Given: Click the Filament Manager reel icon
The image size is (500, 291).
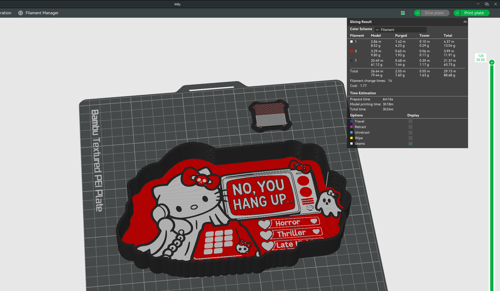Looking at the screenshot, I should pyautogui.click(x=21, y=13).
